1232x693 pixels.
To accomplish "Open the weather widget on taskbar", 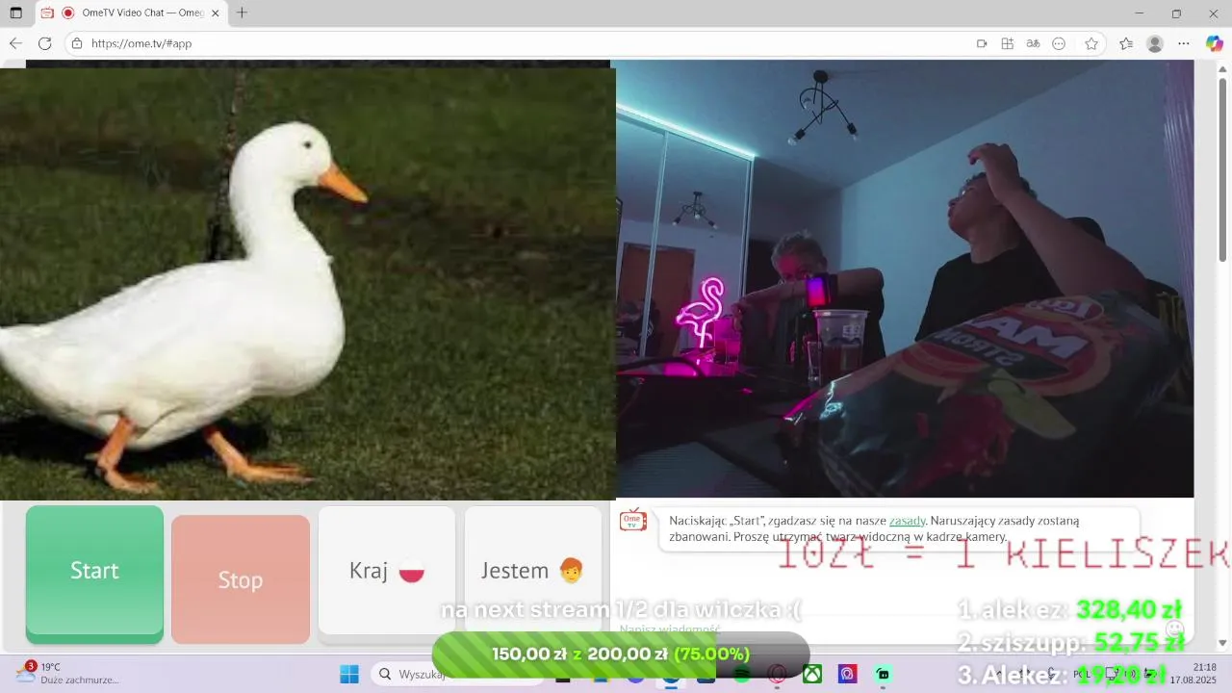I will point(67,673).
